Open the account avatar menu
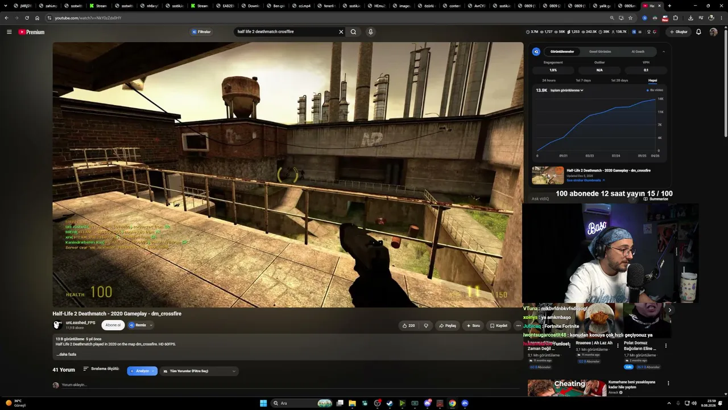 coord(713,32)
